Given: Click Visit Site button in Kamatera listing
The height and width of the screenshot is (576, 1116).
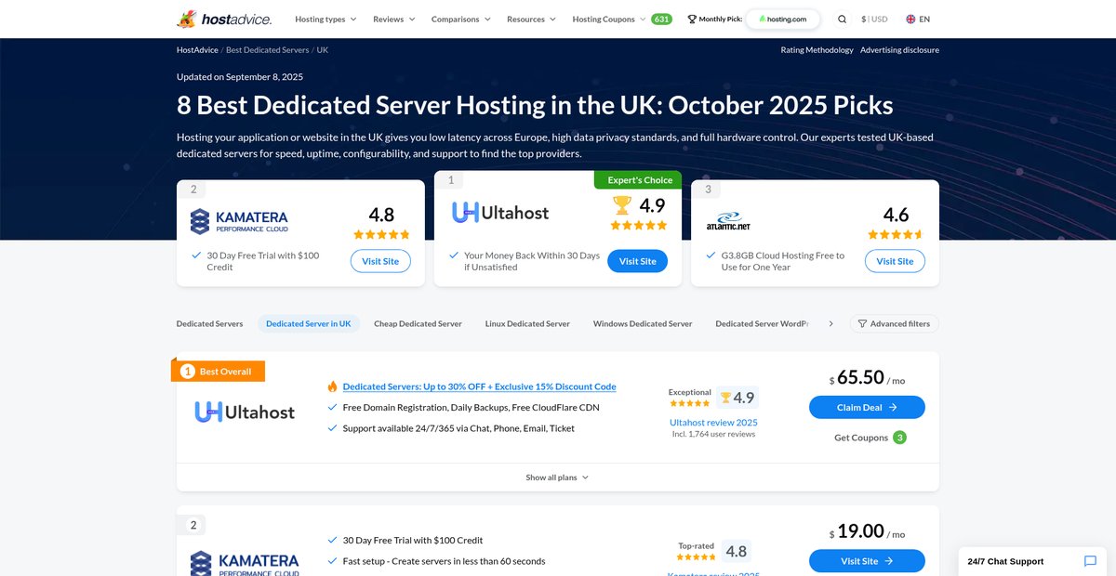Looking at the screenshot, I should [x=867, y=561].
